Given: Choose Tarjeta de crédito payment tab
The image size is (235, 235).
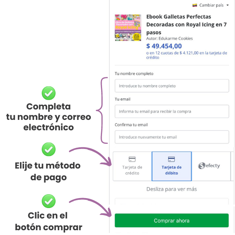Looking at the screenshot, I should tap(132, 166).
